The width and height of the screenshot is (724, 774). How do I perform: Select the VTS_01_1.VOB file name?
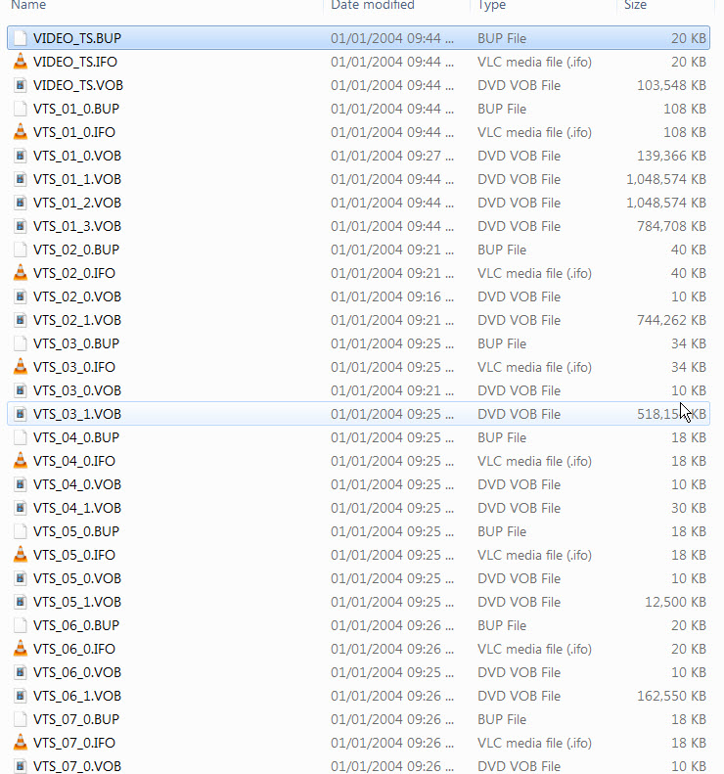77,179
